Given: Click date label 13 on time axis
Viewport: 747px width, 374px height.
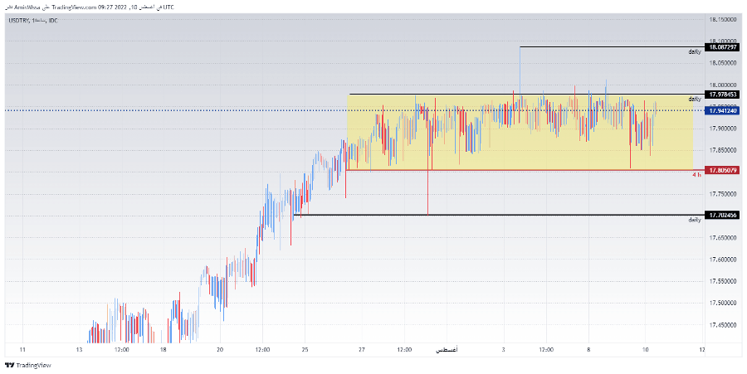Looking at the screenshot, I should (x=79, y=350).
